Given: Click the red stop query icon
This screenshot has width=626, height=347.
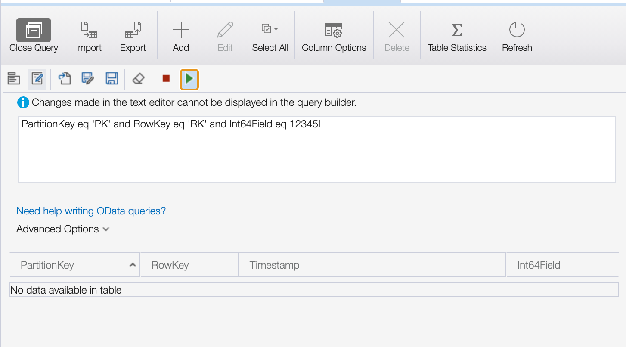Looking at the screenshot, I should coord(166,79).
